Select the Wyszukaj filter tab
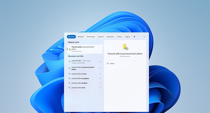Screen dimensions: 210x113 (71, 37)
